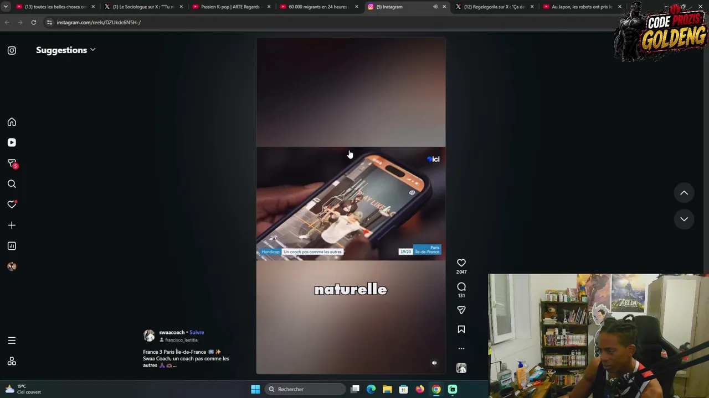
Task: Create a new post with plus icon
Action: (12, 225)
